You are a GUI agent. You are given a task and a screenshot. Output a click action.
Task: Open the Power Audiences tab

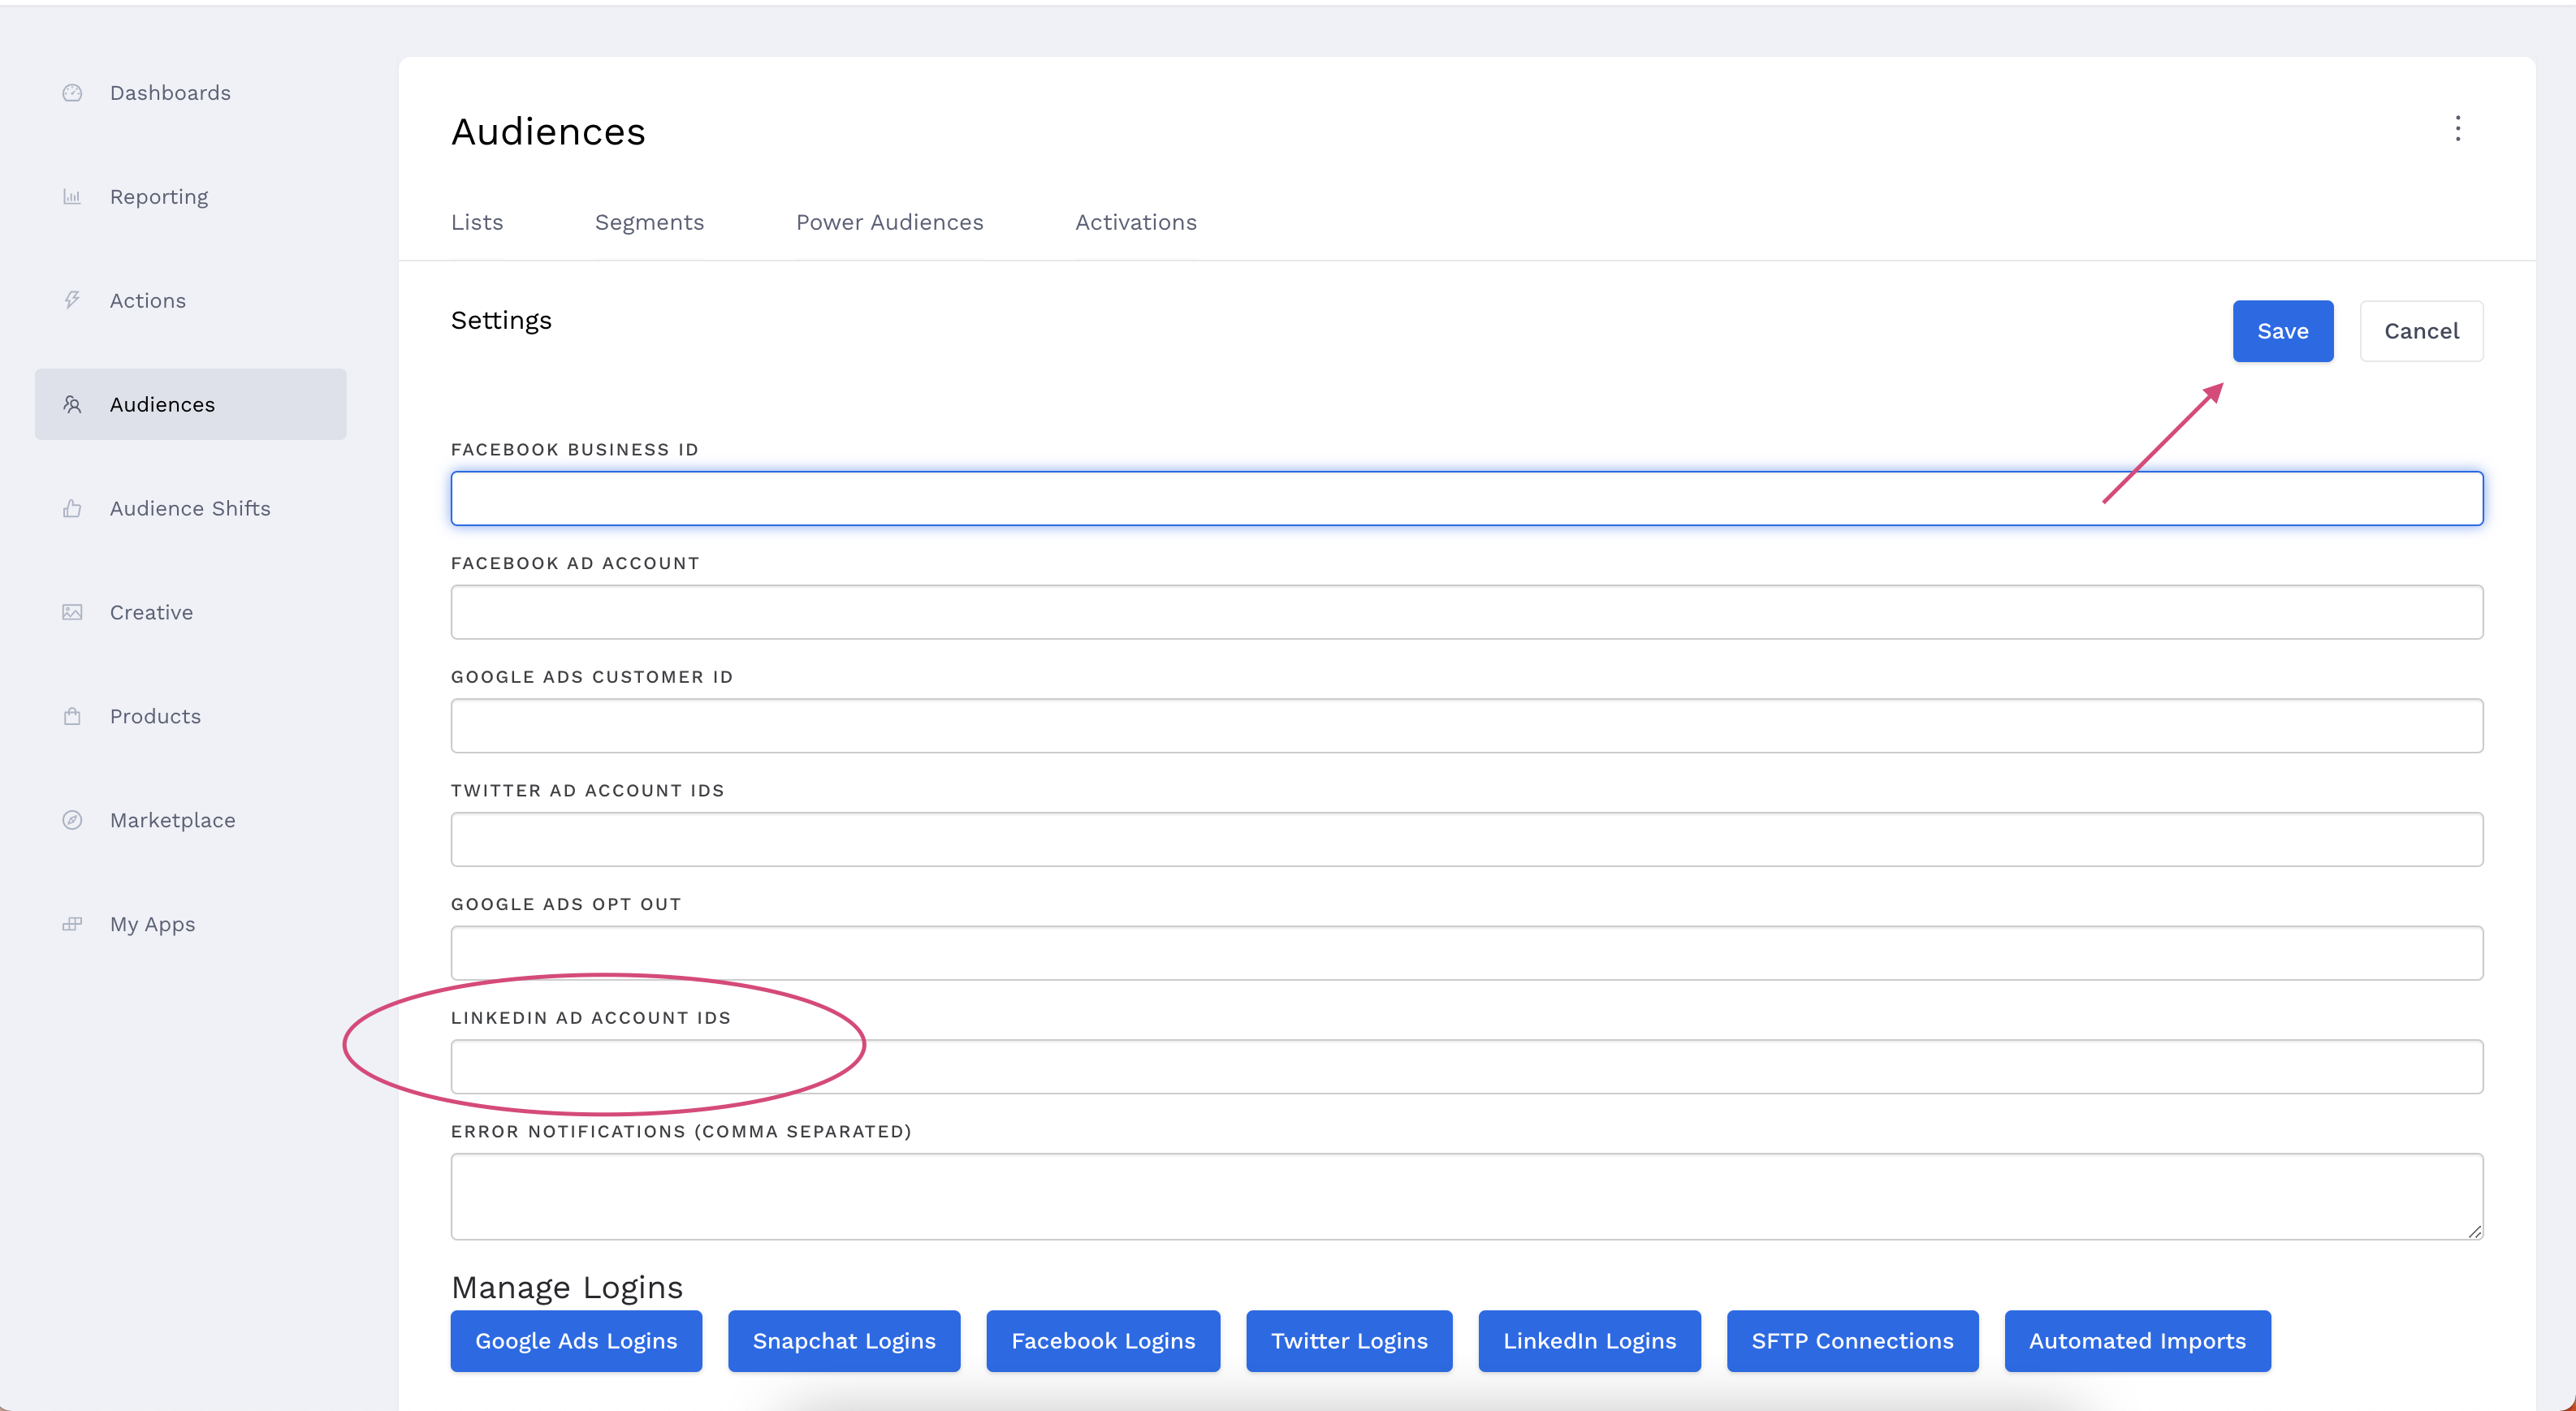(x=889, y=222)
